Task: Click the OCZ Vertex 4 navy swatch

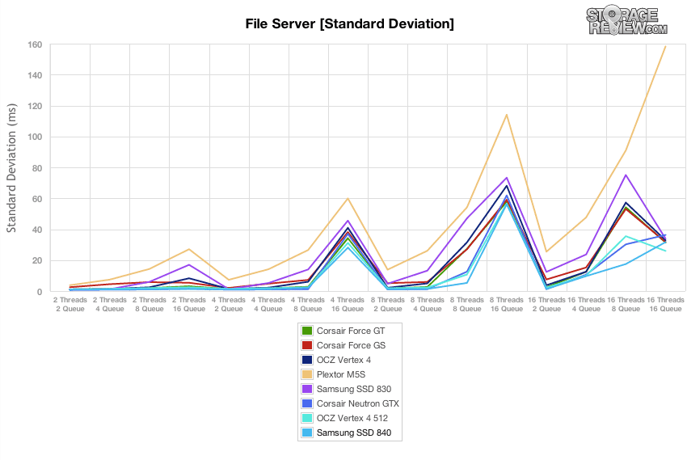Action: point(307,360)
